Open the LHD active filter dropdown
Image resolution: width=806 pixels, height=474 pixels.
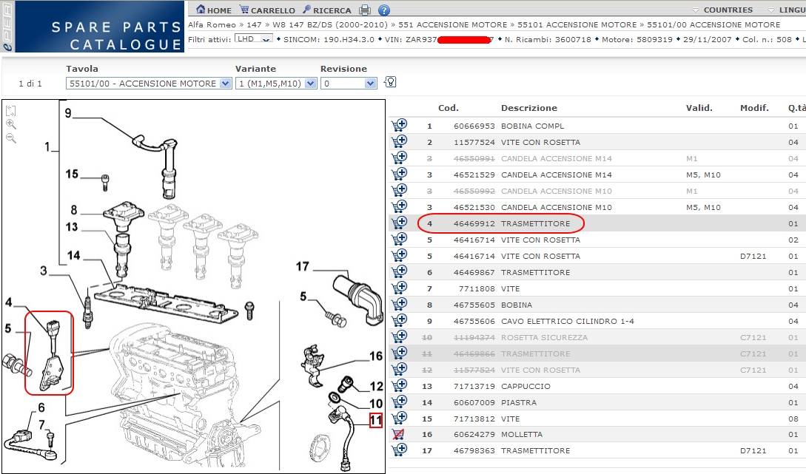pos(253,38)
